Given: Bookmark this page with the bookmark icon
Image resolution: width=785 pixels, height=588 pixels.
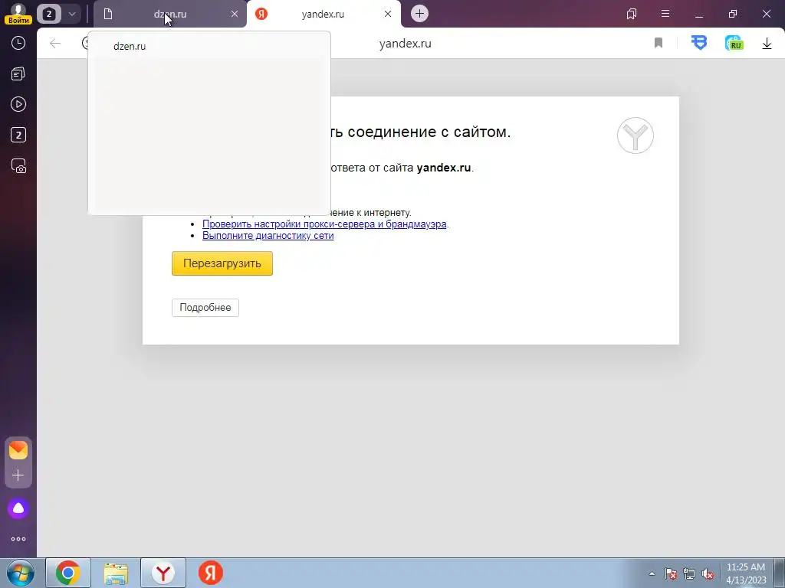Looking at the screenshot, I should coord(659,44).
